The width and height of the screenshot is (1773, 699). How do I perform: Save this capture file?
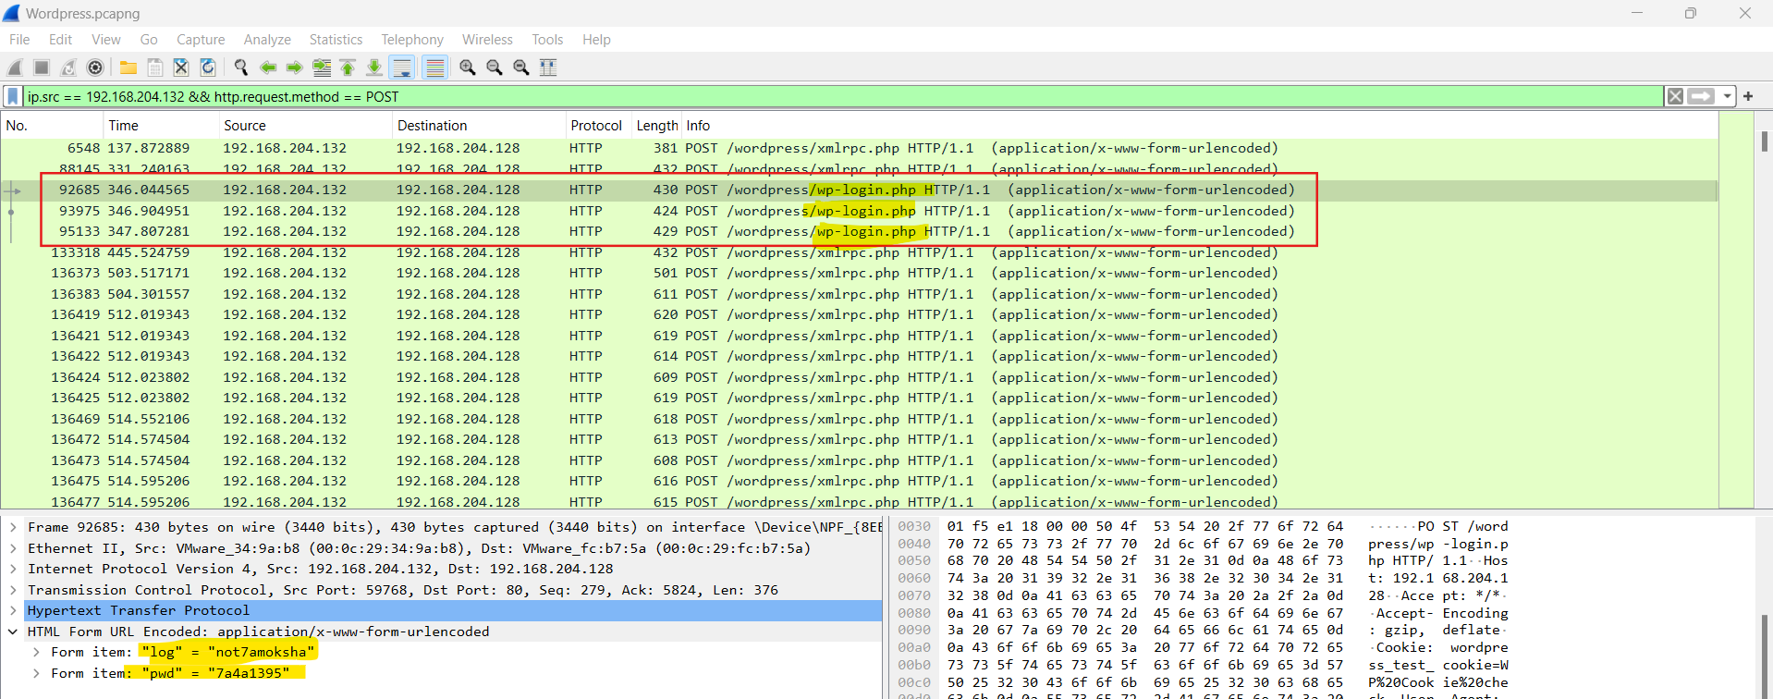tap(155, 67)
